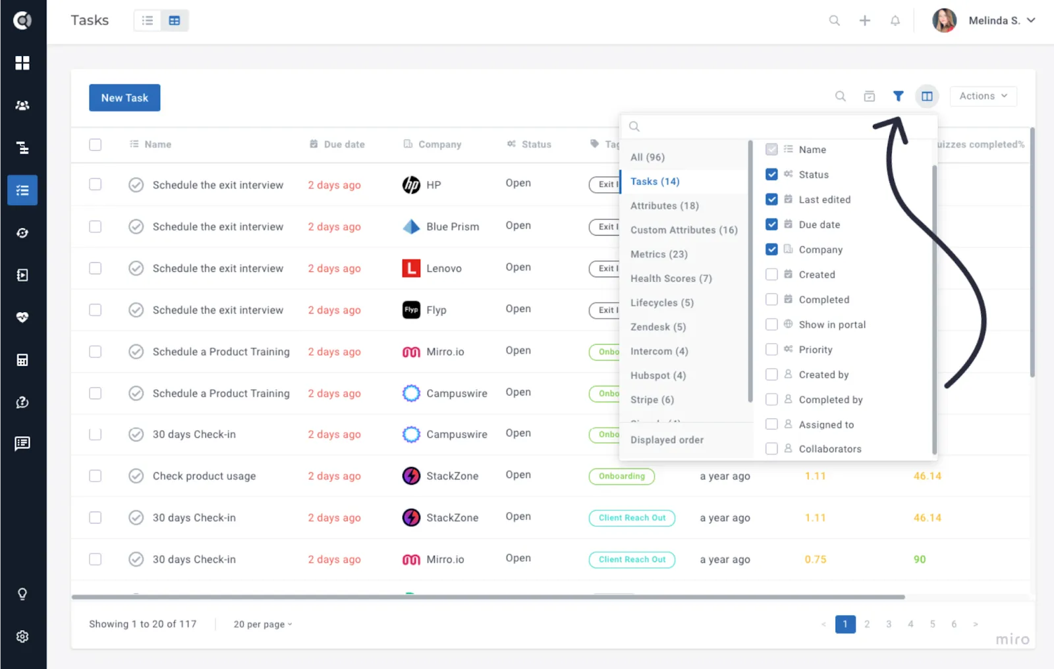
Task: Go to the next page arrow
Action: click(x=976, y=624)
